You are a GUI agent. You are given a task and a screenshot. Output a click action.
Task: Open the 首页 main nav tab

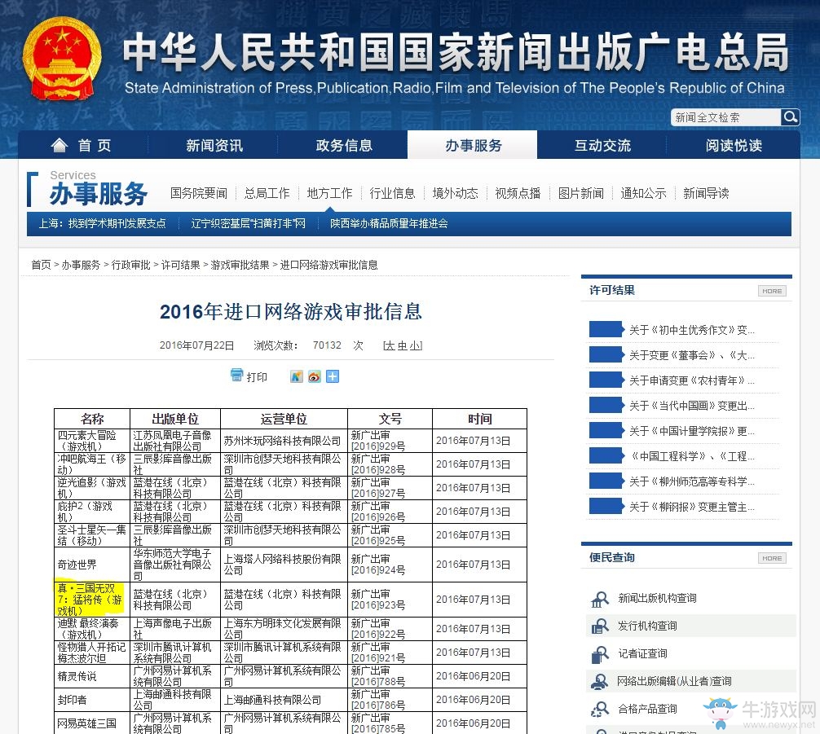pos(82,145)
